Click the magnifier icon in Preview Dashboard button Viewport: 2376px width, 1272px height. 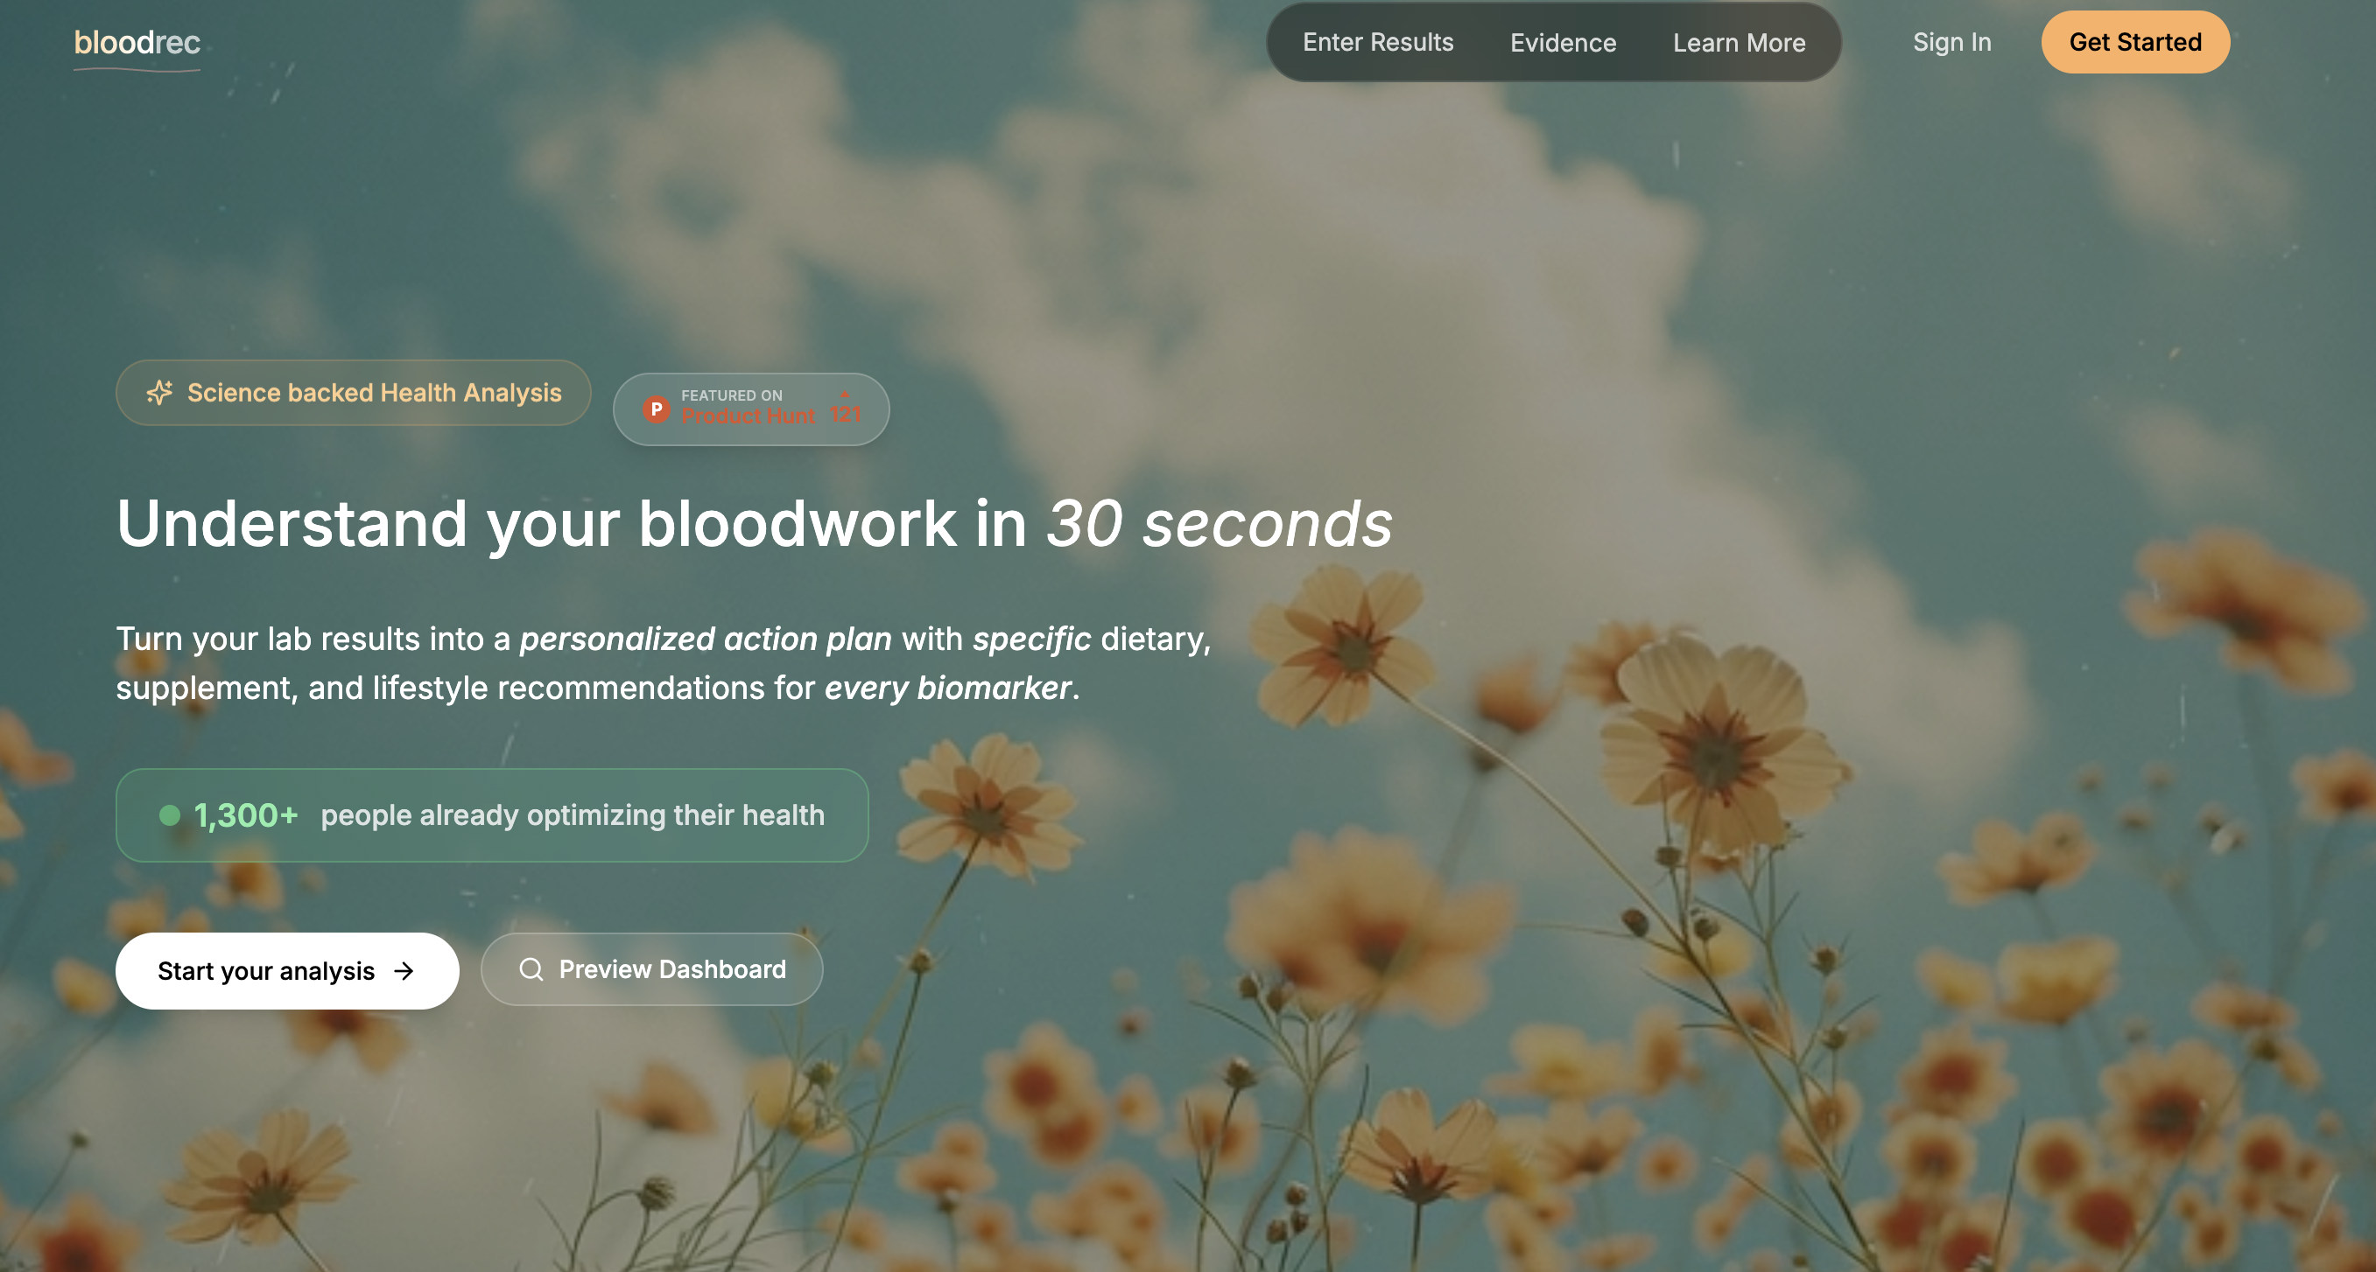(x=531, y=968)
